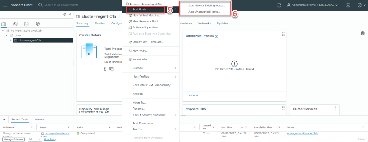Expand the cluster-mgmt-01a tree node

click(x=10, y=40)
